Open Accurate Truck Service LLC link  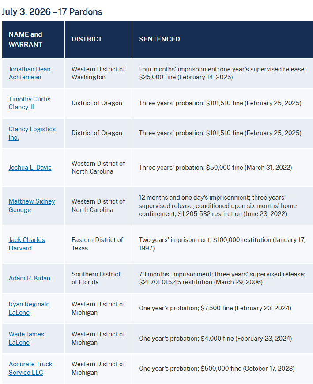(30, 368)
